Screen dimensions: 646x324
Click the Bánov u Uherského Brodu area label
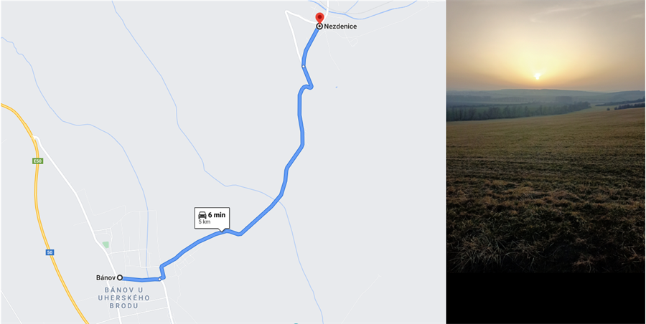point(124,298)
